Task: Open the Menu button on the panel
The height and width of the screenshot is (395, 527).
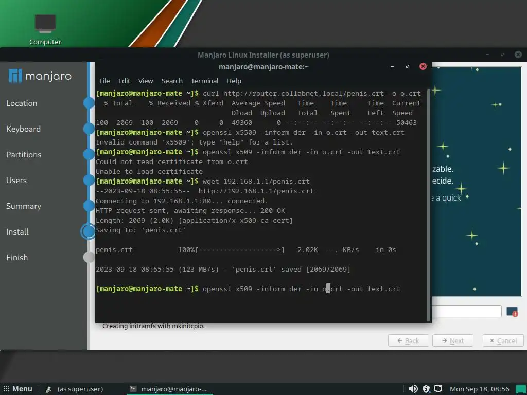Action: coord(18,389)
